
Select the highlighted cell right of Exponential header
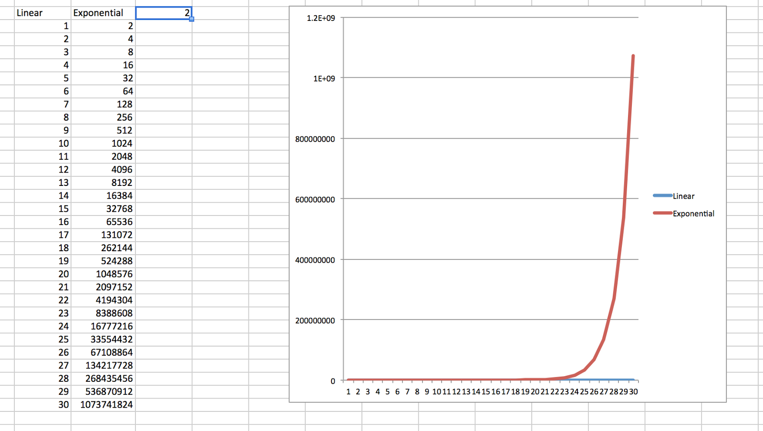(x=164, y=13)
